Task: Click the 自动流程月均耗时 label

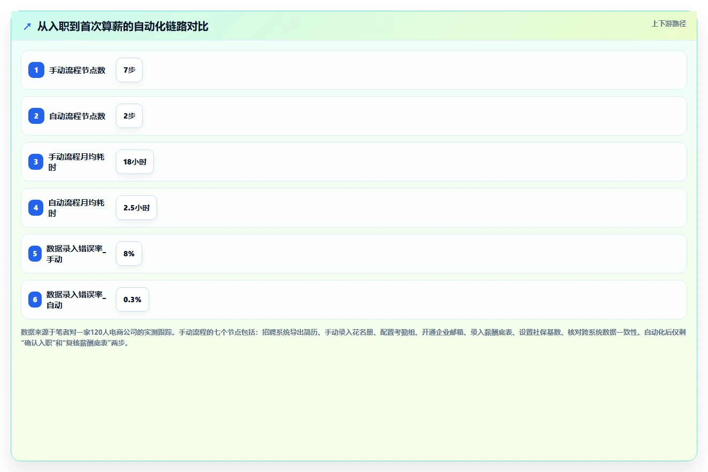Action: click(x=76, y=208)
